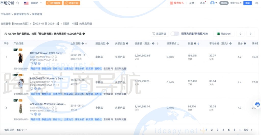This screenshot has width=261, height=135.
Task: Click the switch icon at top right corner
Action: point(257,3)
